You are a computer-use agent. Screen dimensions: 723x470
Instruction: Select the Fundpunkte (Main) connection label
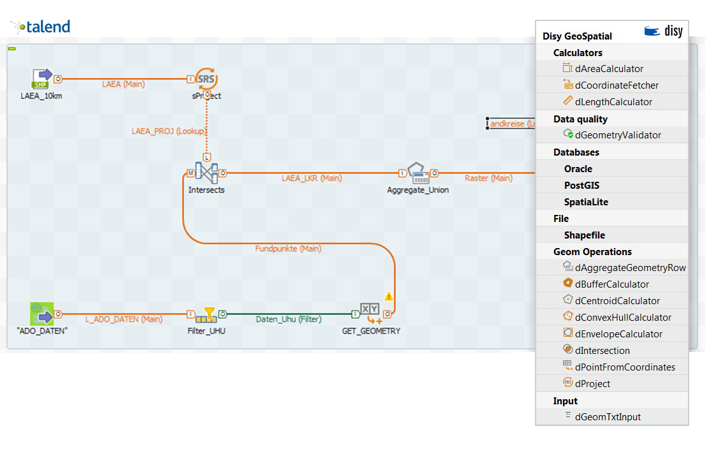pyautogui.click(x=288, y=249)
